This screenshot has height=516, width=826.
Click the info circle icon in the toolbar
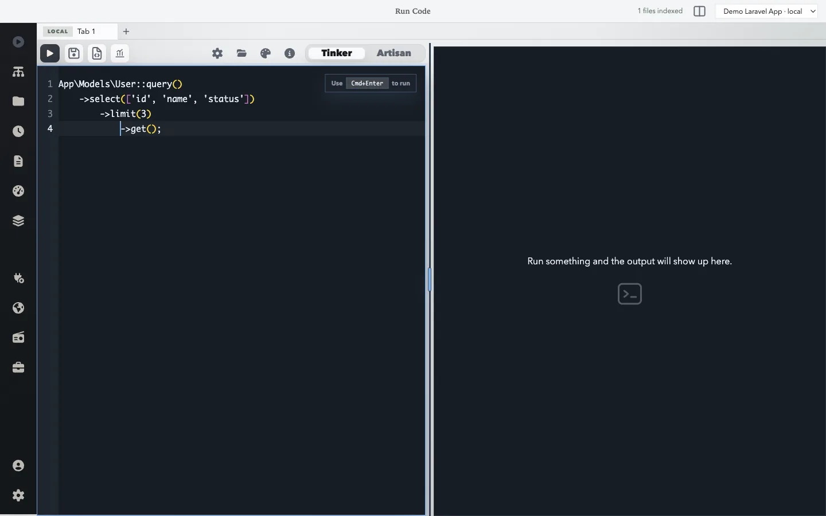coord(290,53)
